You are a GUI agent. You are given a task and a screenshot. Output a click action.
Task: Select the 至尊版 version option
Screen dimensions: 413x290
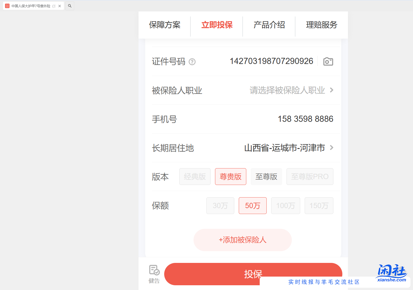(266, 177)
